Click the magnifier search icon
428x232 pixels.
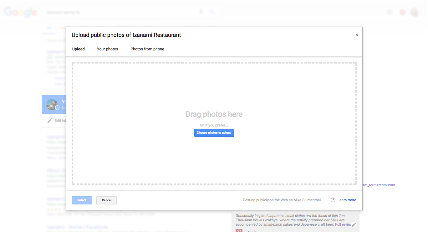[x=212, y=12]
